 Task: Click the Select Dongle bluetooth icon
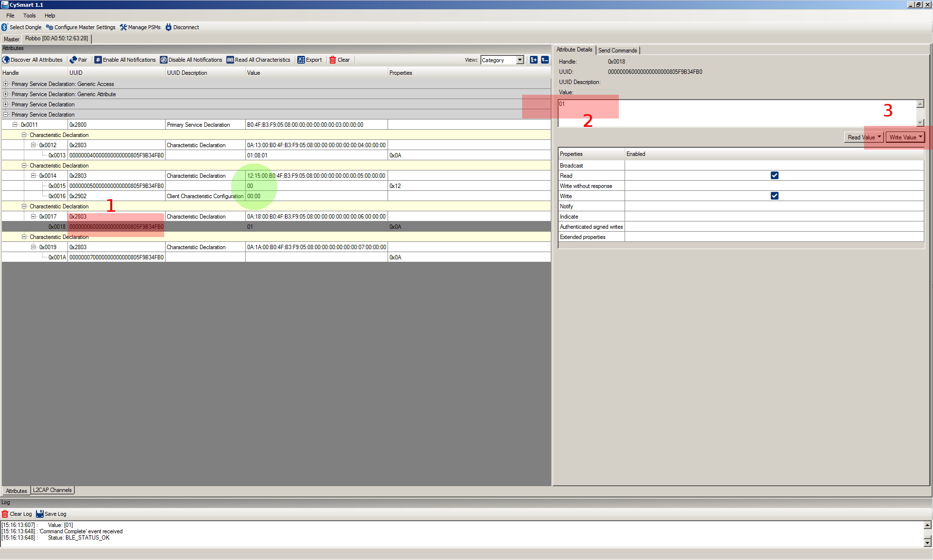coord(5,27)
